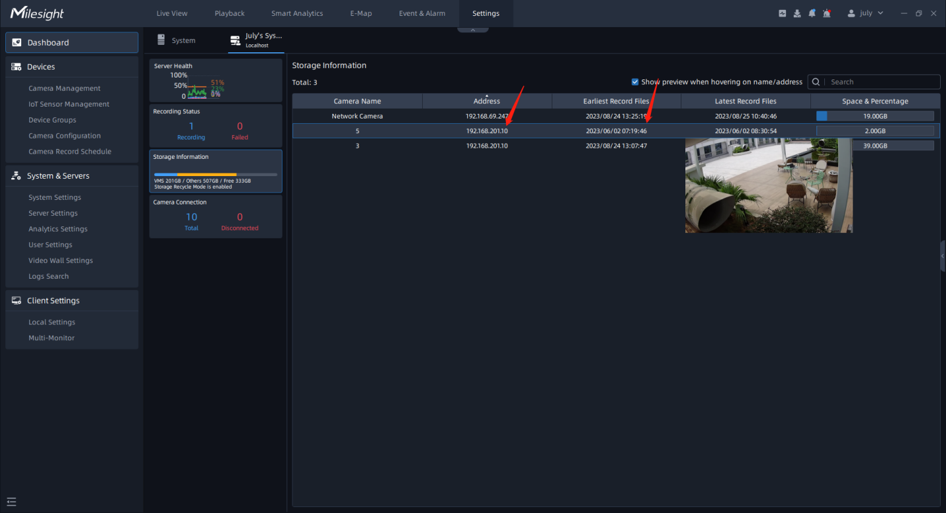
Task: Expand the right-side panel chevron
Action: [x=942, y=255]
